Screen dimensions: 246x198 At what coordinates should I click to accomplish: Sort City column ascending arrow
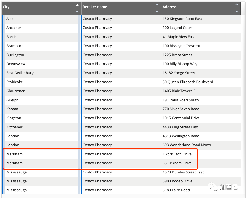[x=77, y=6]
